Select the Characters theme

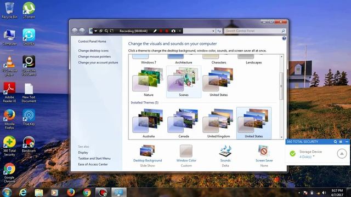tap(219, 59)
